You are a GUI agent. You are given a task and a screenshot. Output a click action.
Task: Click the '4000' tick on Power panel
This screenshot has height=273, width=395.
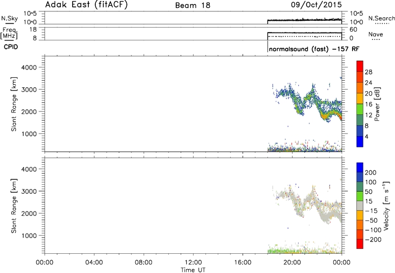point(29,68)
